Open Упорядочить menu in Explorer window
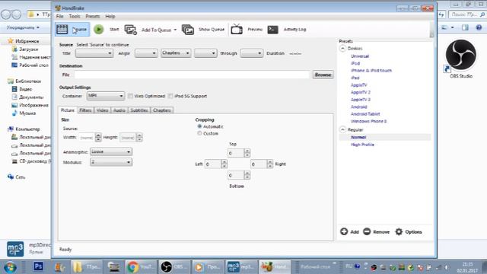 (23, 27)
